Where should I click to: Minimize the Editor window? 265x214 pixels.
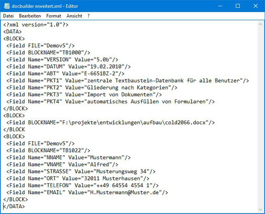click(x=220, y=6)
